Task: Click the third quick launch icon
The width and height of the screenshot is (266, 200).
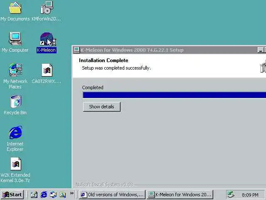Action: [x=53, y=195]
